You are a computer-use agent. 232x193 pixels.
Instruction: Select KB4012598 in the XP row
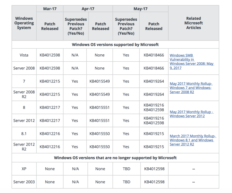point(154,169)
